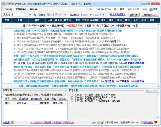Click the departure date field
The height and width of the screenshot is (127, 161).
pyautogui.click(x=88, y=15)
